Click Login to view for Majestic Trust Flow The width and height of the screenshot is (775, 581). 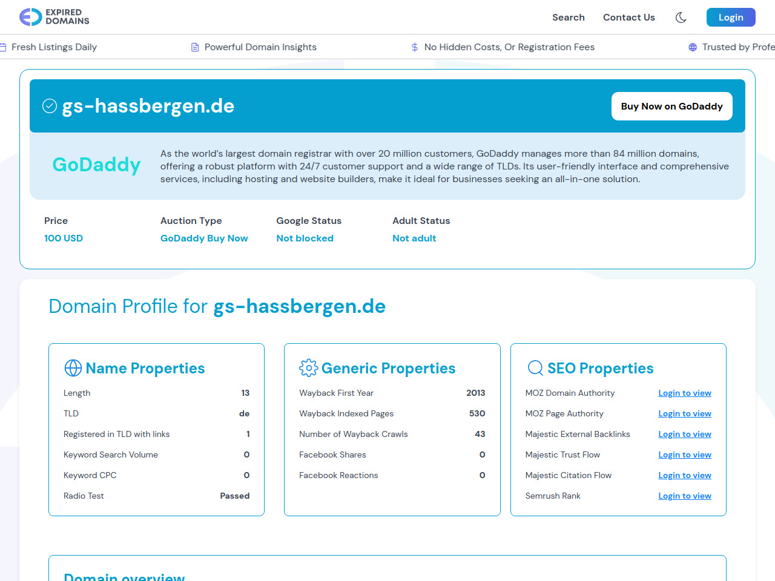pyautogui.click(x=684, y=455)
